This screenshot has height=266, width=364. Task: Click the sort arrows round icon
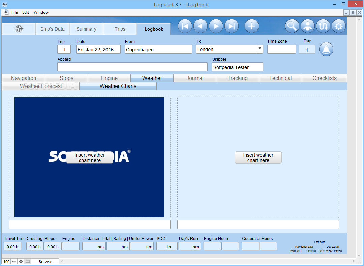point(323,26)
